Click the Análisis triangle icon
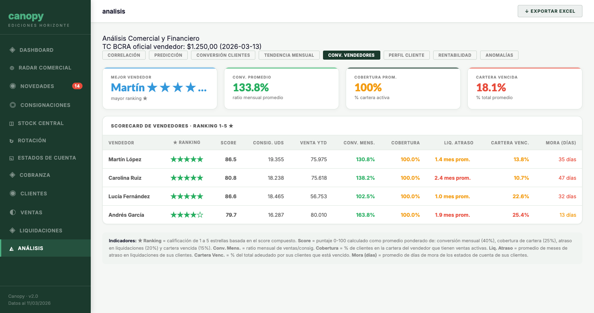 click(12, 248)
